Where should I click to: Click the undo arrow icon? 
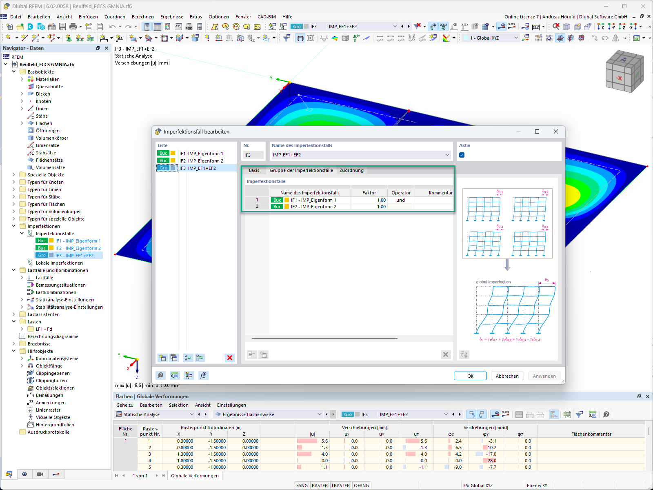[x=112, y=27]
